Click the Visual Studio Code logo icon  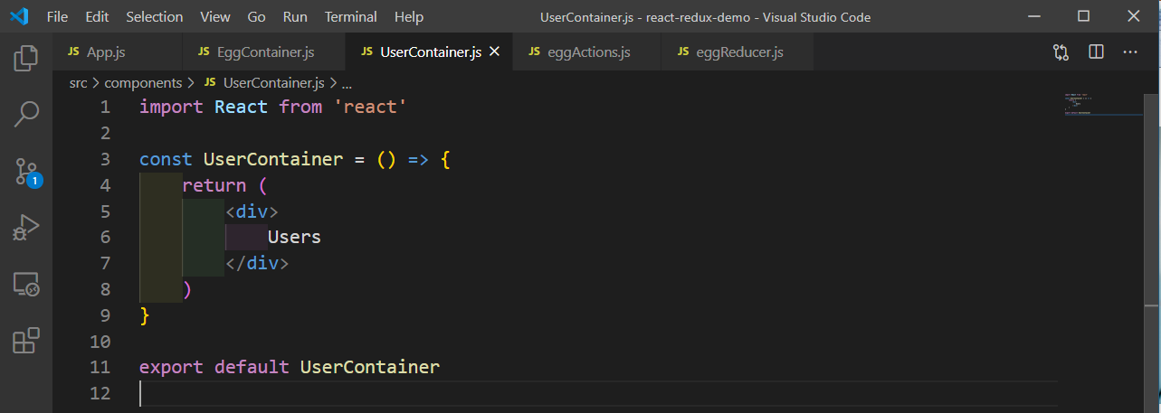tap(19, 16)
